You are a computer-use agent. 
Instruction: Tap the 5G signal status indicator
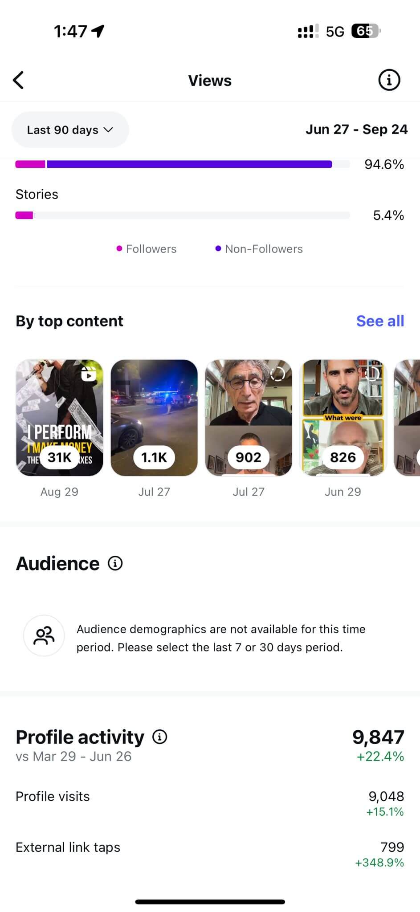click(x=334, y=32)
